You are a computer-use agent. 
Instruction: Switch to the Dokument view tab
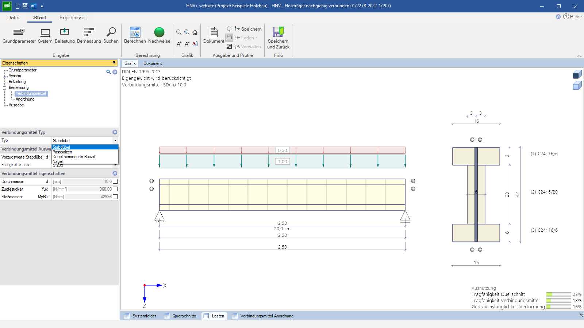click(x=153, y=63)
